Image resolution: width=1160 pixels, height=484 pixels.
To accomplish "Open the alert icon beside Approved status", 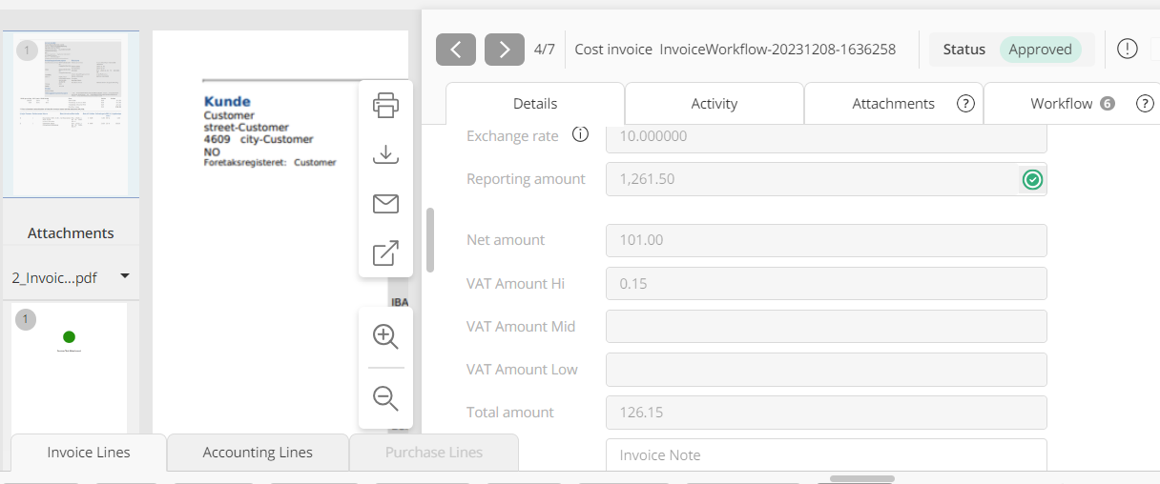I will (x=1127, y=50).
